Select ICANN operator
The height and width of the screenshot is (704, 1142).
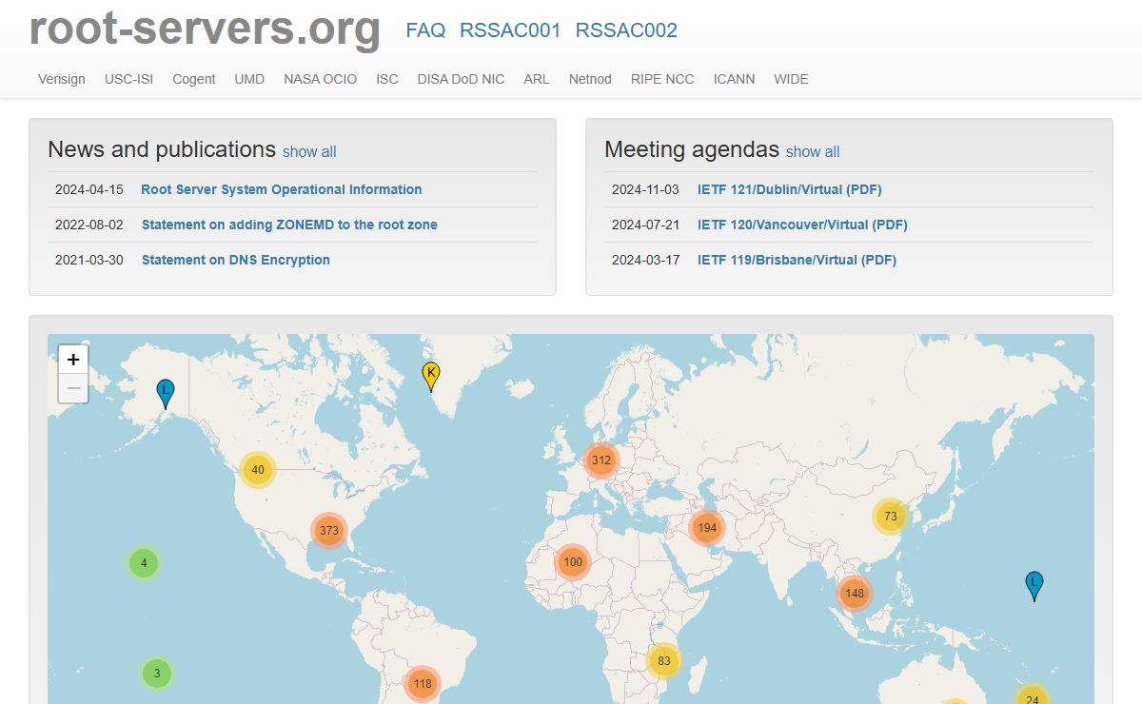(x=734, y=79)
